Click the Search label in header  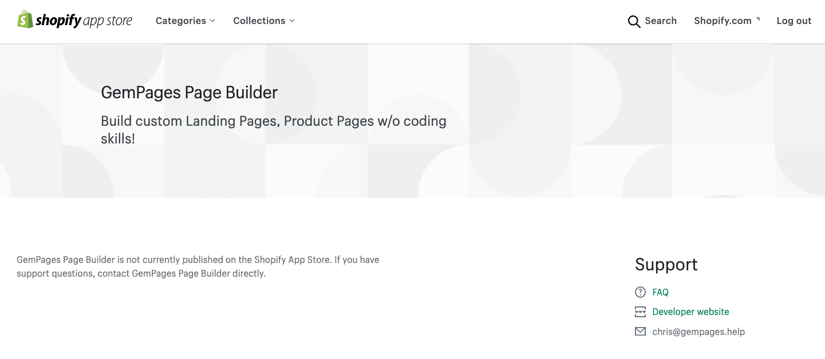coord(661,21)
